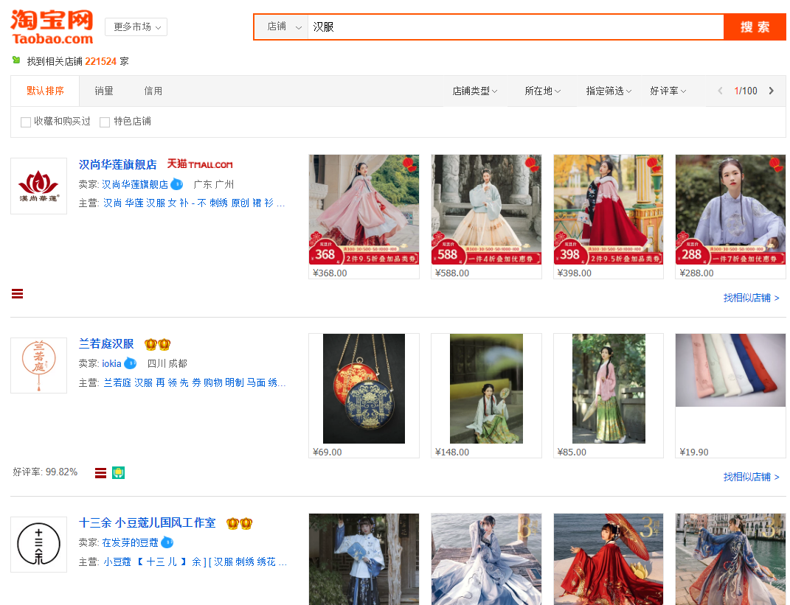The width and height of the screenshot is (790, 605).
Task: Click the orange 搜索 search button
Action: (755, 27)
